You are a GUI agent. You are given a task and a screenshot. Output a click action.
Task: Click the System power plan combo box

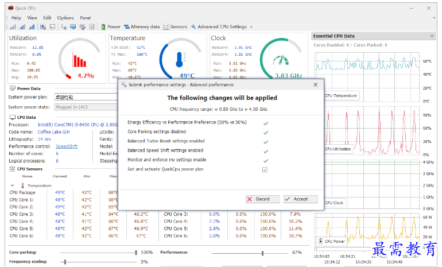86,97
